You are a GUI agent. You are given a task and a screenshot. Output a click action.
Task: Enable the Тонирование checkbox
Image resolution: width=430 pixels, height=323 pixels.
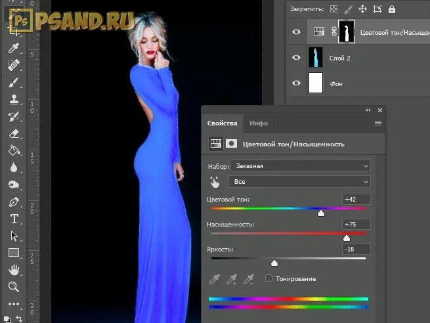269,278
